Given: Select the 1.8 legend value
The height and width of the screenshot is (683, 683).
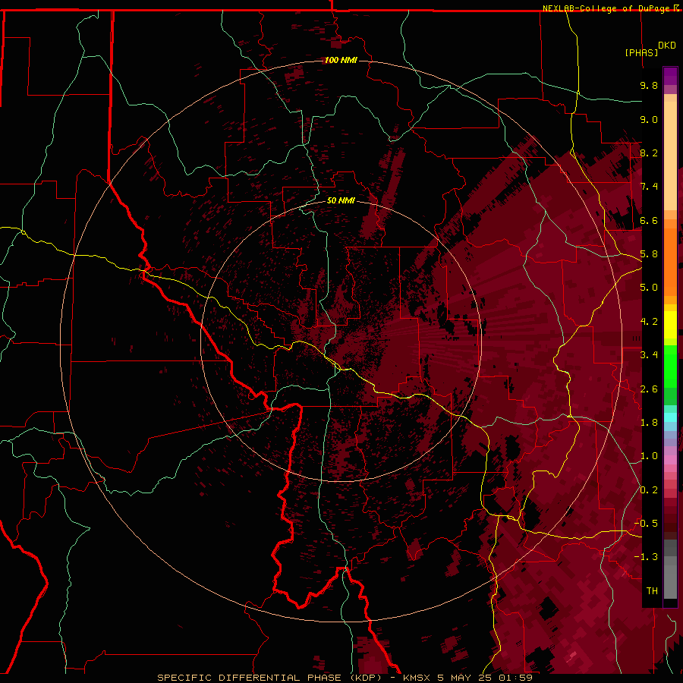Looking at the screenshot, I should pyautogui.click(x=649, y=423).
